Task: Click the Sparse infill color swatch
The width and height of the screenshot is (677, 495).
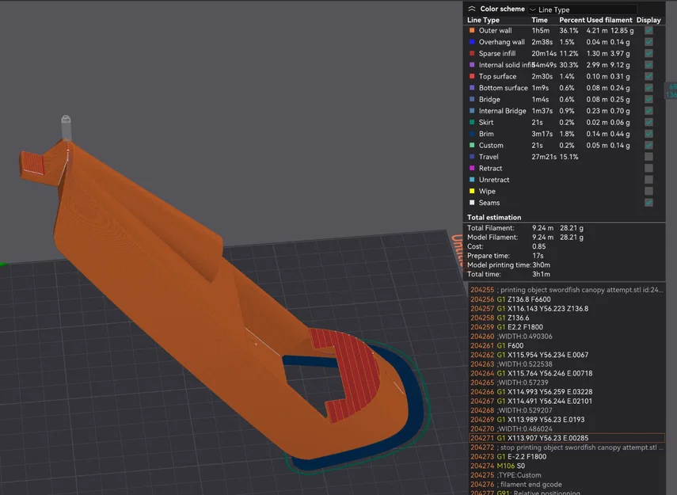Action: pyautogui.click(x=472, y=53)
